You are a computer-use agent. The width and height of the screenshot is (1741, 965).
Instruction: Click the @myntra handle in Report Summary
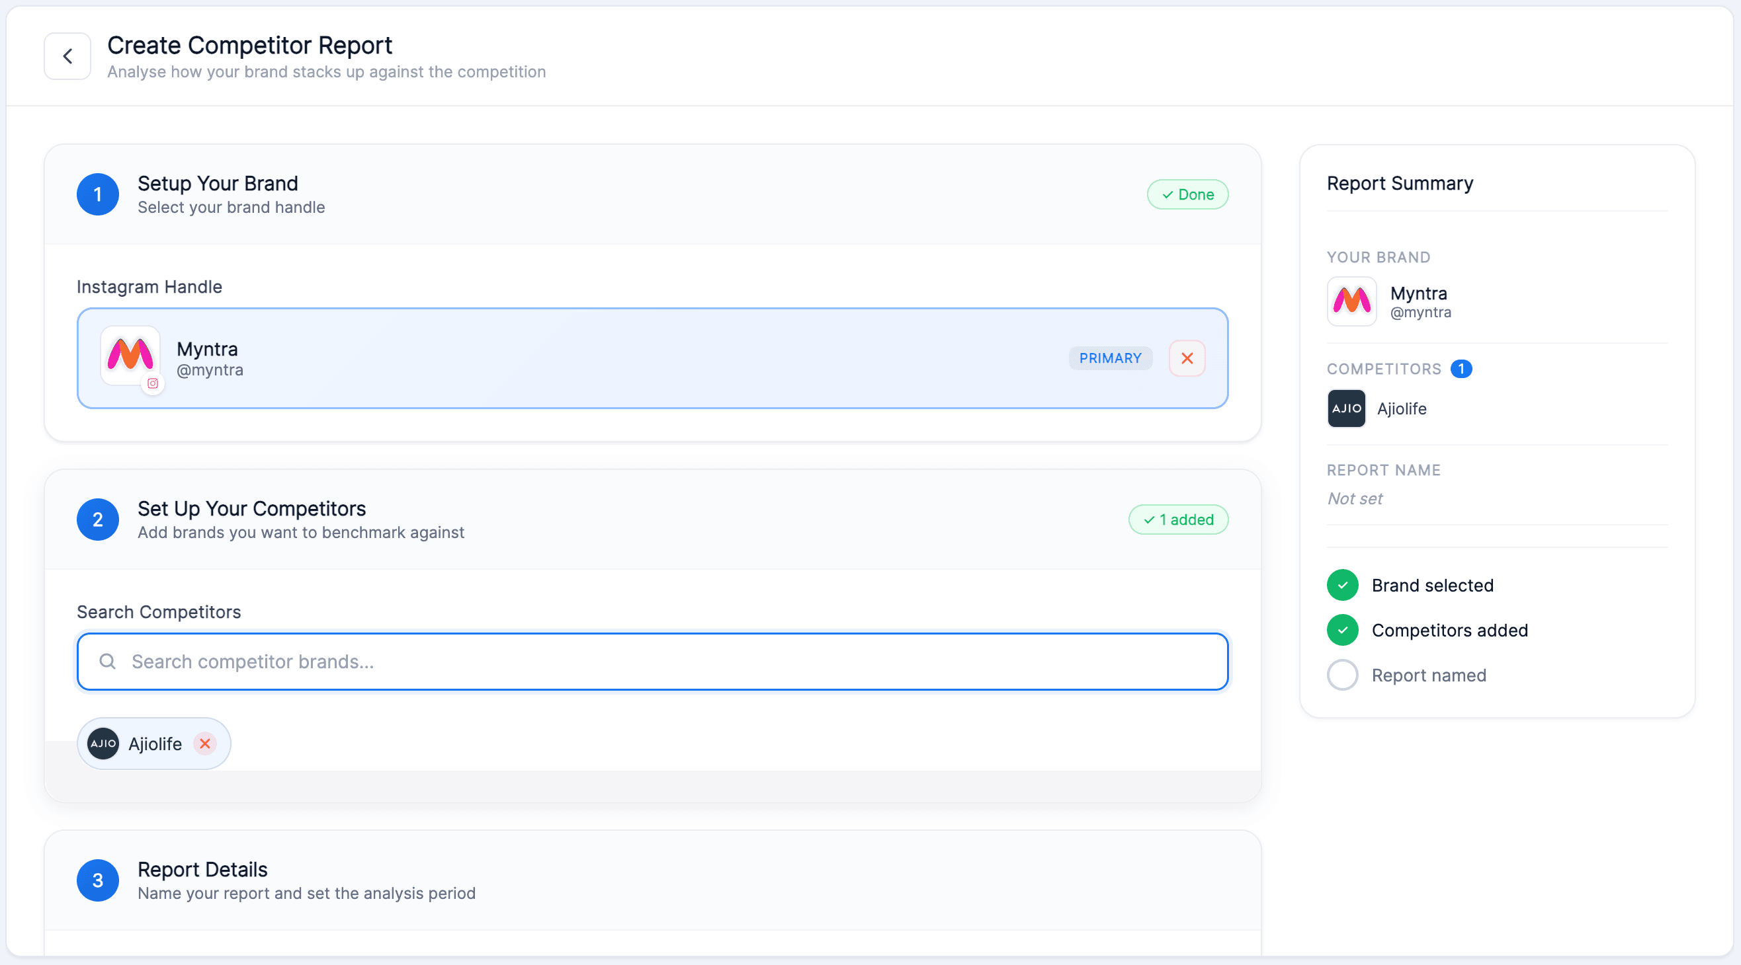[x=1421, y=312]
